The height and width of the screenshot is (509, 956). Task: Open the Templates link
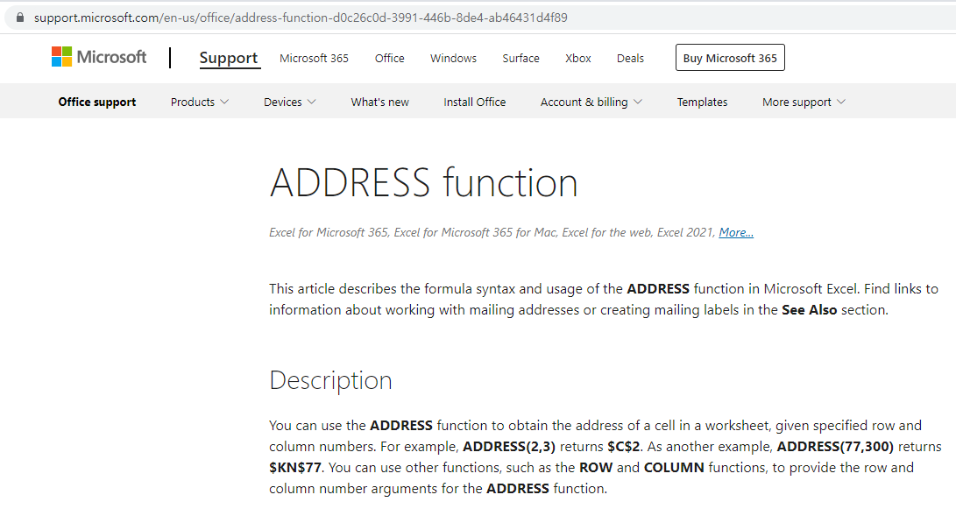tap(702, 102)
